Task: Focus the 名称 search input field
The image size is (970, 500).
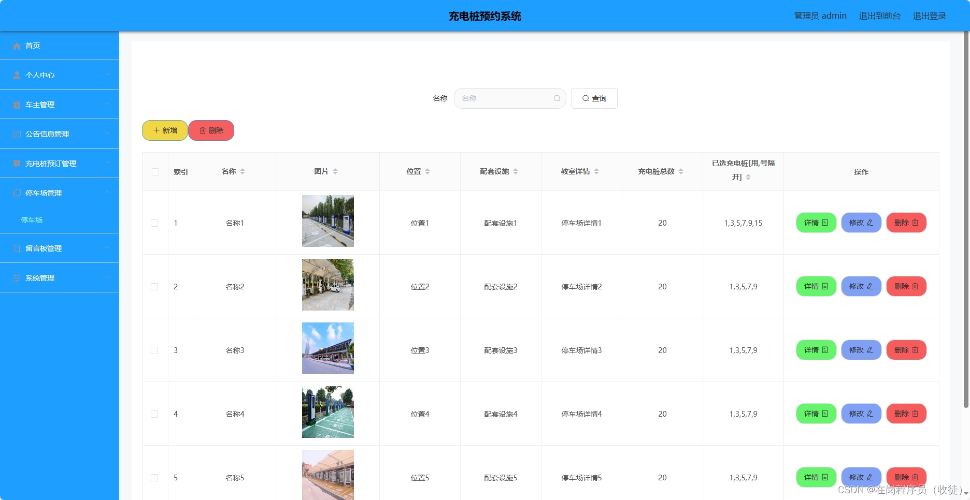Action: (510, 98)
